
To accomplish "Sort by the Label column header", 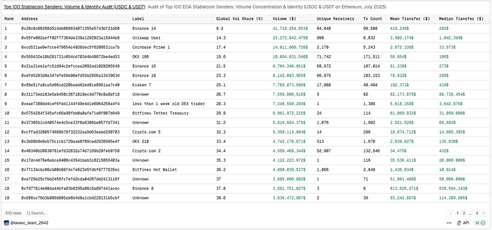I will pos(138,19).
